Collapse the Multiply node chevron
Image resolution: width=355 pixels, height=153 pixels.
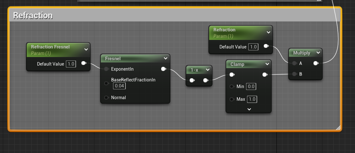pyautogui.click(x=318, y=53)
